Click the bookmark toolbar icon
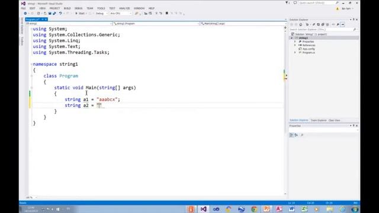The image size is (379, 213). pyautogui.click(x=167, y=14)
